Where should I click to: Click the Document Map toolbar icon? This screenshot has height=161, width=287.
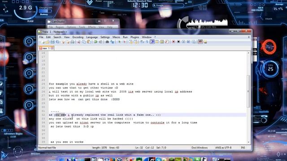(x=162, y=42)
